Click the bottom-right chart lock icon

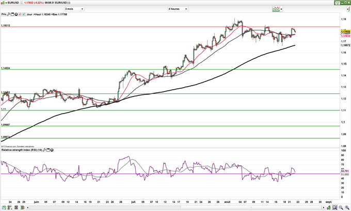click(328, 207)
